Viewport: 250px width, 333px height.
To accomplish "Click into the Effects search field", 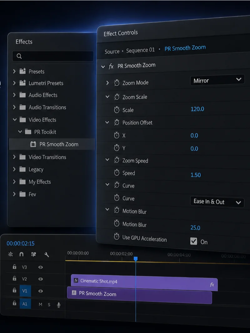I will 53,56.
